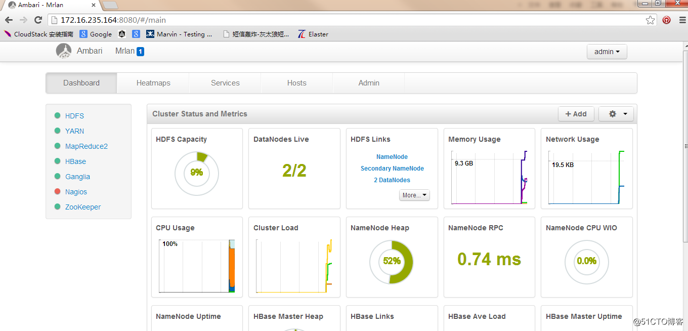
Task: Open YARN service from sidebar
Action: coord(74,131)
